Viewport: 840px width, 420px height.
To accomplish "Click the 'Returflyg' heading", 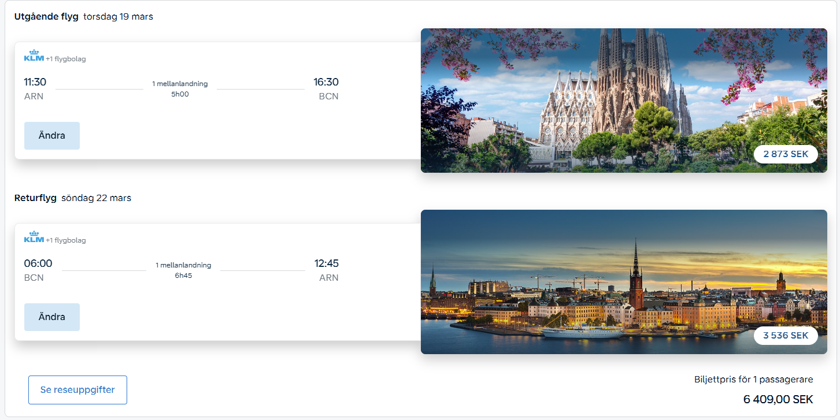I will click(35, 198).
